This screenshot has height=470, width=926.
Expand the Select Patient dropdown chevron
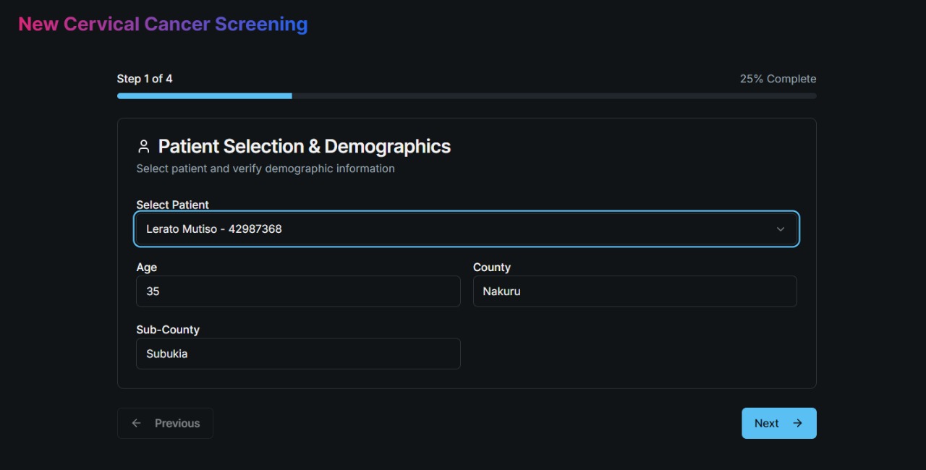[x=781, y=229]
